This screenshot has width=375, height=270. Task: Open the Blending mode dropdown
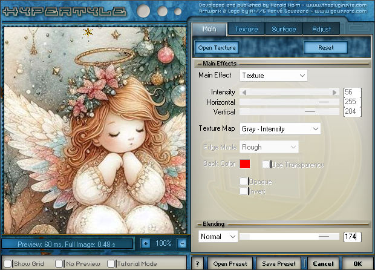(x=218, y=237)
